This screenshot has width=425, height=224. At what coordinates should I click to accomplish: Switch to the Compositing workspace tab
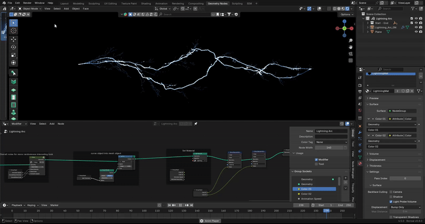pyautogui.click(x=195, y=4)
